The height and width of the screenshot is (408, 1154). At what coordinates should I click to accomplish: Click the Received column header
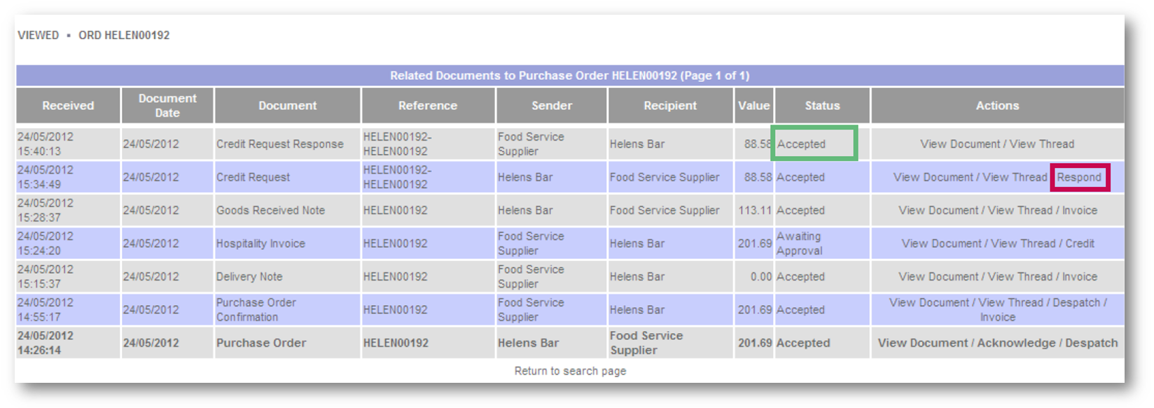[x=68, y=106]
